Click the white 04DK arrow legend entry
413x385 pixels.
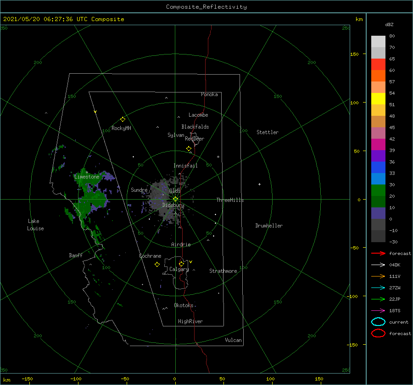tap(378, 265)
